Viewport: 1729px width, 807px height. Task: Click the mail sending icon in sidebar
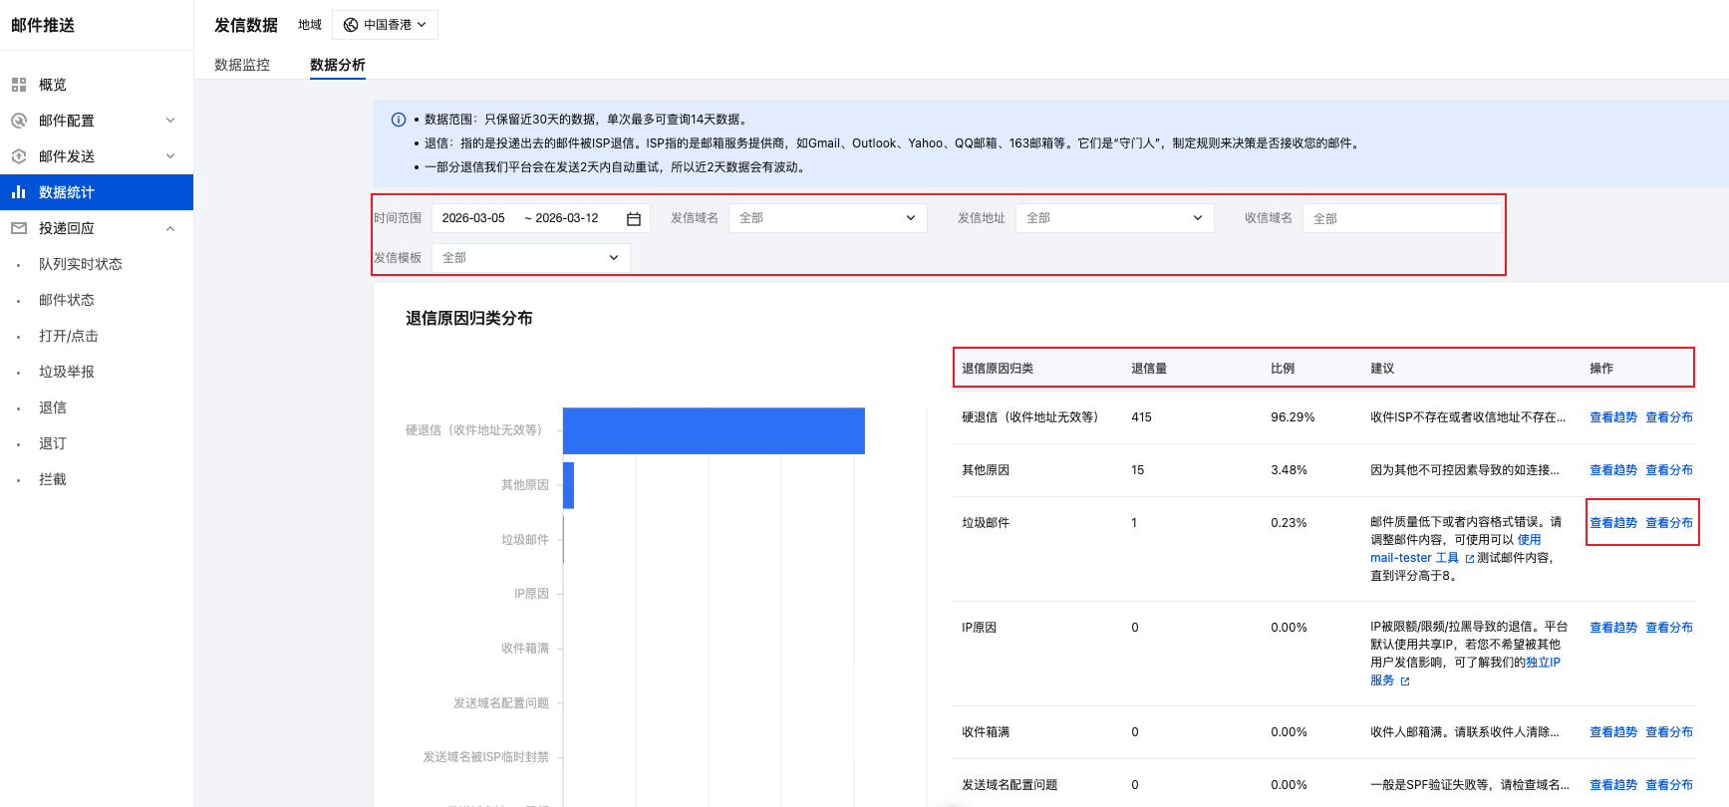pyautogui.click(x=19, y=156)
